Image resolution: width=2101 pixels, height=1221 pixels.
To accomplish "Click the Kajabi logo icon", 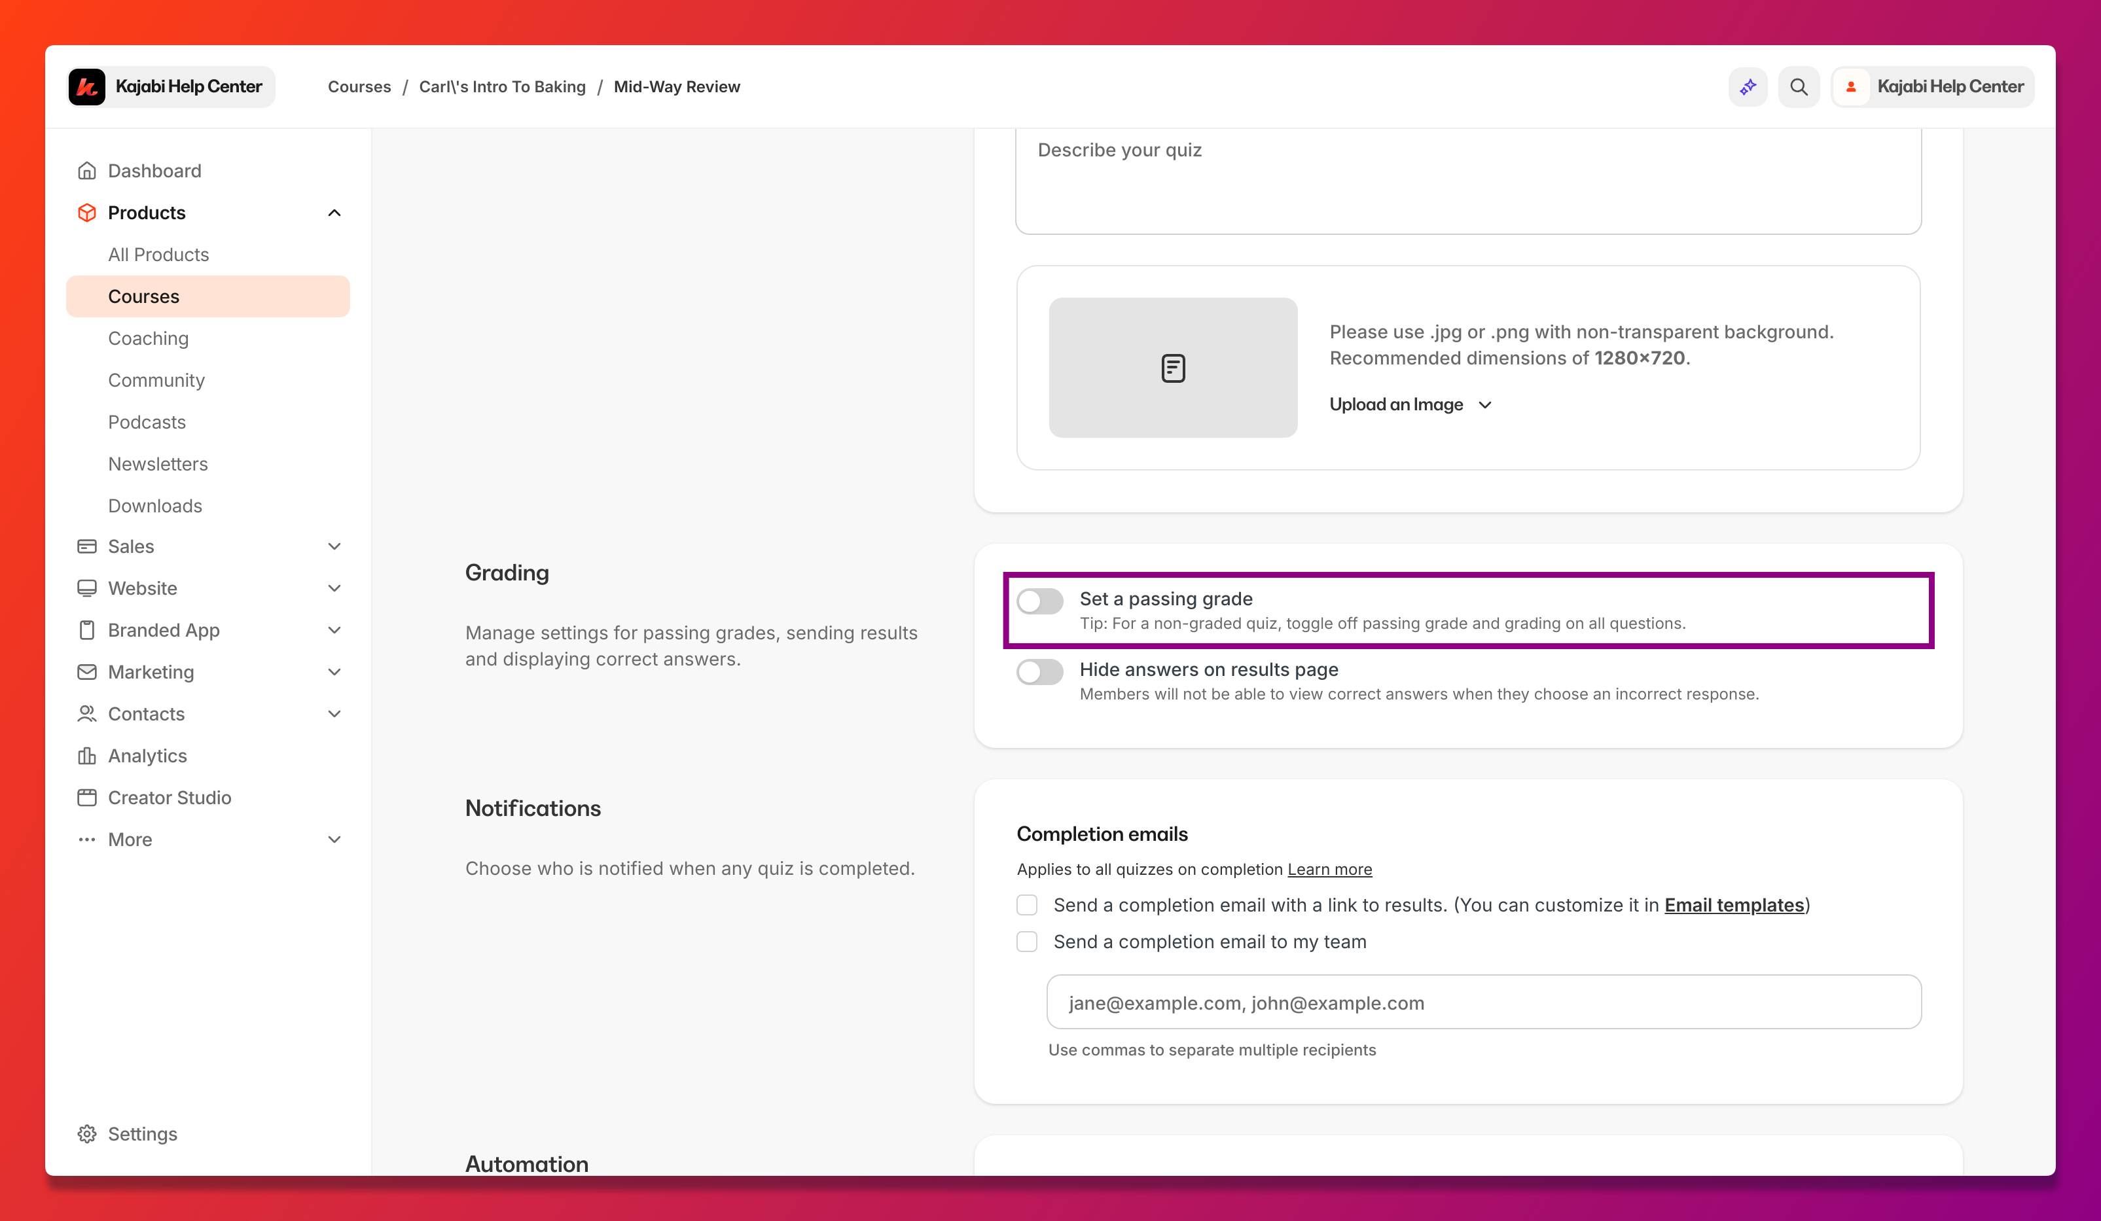I will [x=86, y=86].
